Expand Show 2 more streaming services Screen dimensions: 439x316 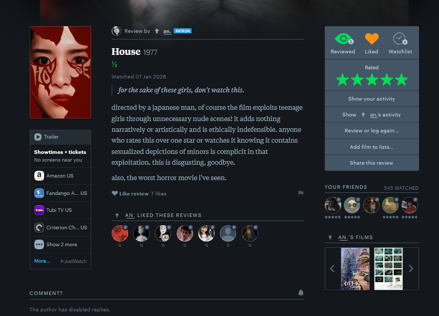[x=60, y=245]
